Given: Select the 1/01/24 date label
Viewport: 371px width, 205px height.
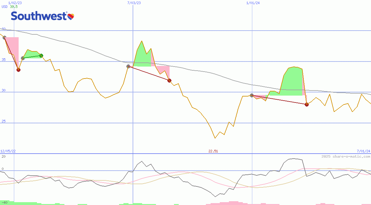Looking at the screenshot, I should pos(253,3).
